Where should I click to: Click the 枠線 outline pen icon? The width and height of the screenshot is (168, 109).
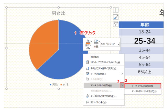coord(96,42)
